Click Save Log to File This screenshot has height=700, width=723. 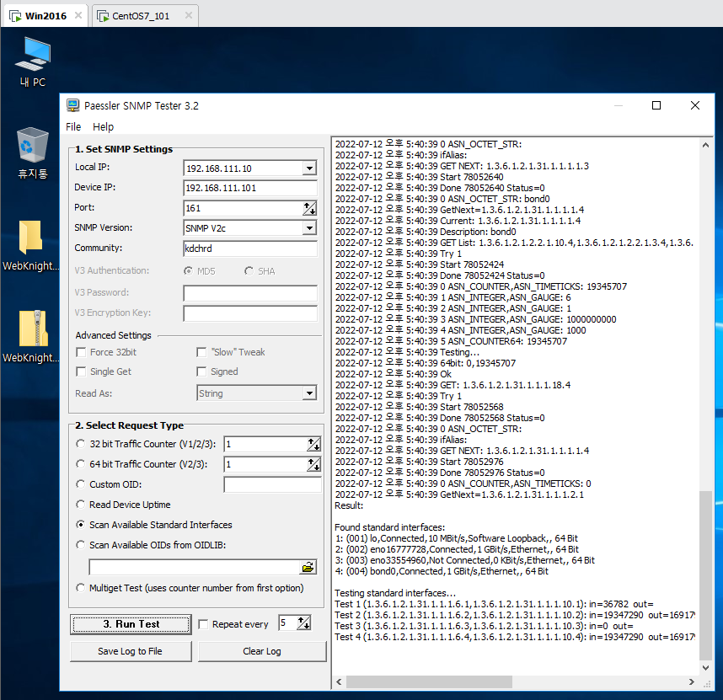pos(131,651)
